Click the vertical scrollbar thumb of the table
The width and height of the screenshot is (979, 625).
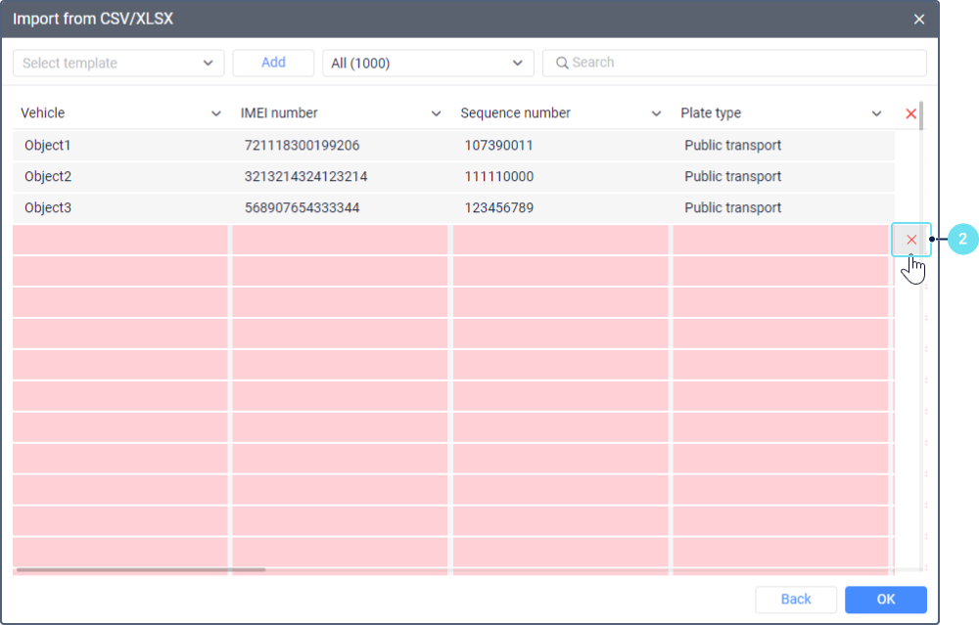tap(921, 117)
